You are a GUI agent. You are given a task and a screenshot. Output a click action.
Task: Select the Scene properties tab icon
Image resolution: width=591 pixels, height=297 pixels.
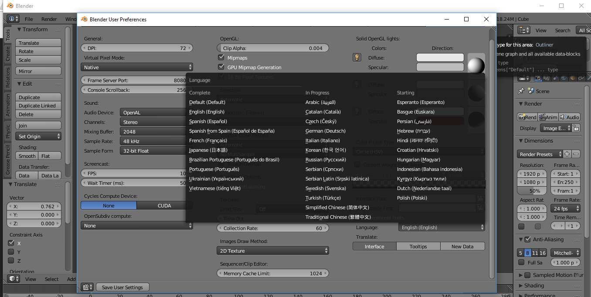point(555,78)
